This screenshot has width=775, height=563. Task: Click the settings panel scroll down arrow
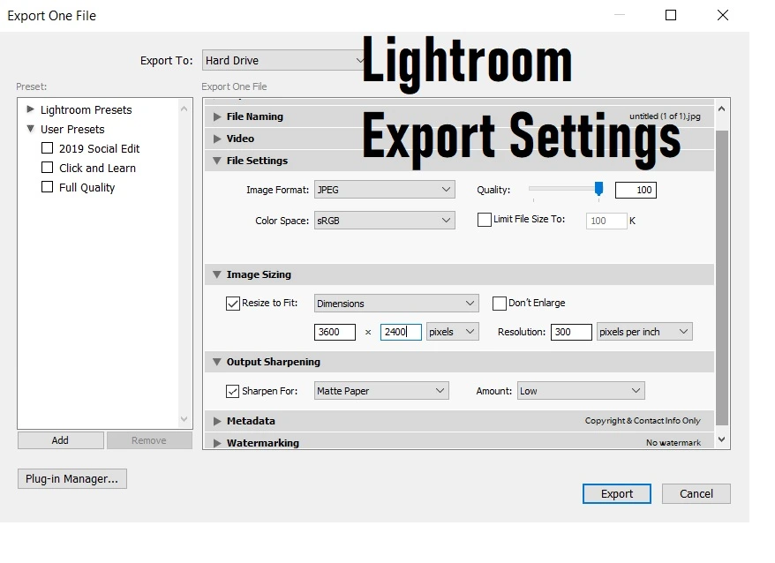tap(722, 439)
